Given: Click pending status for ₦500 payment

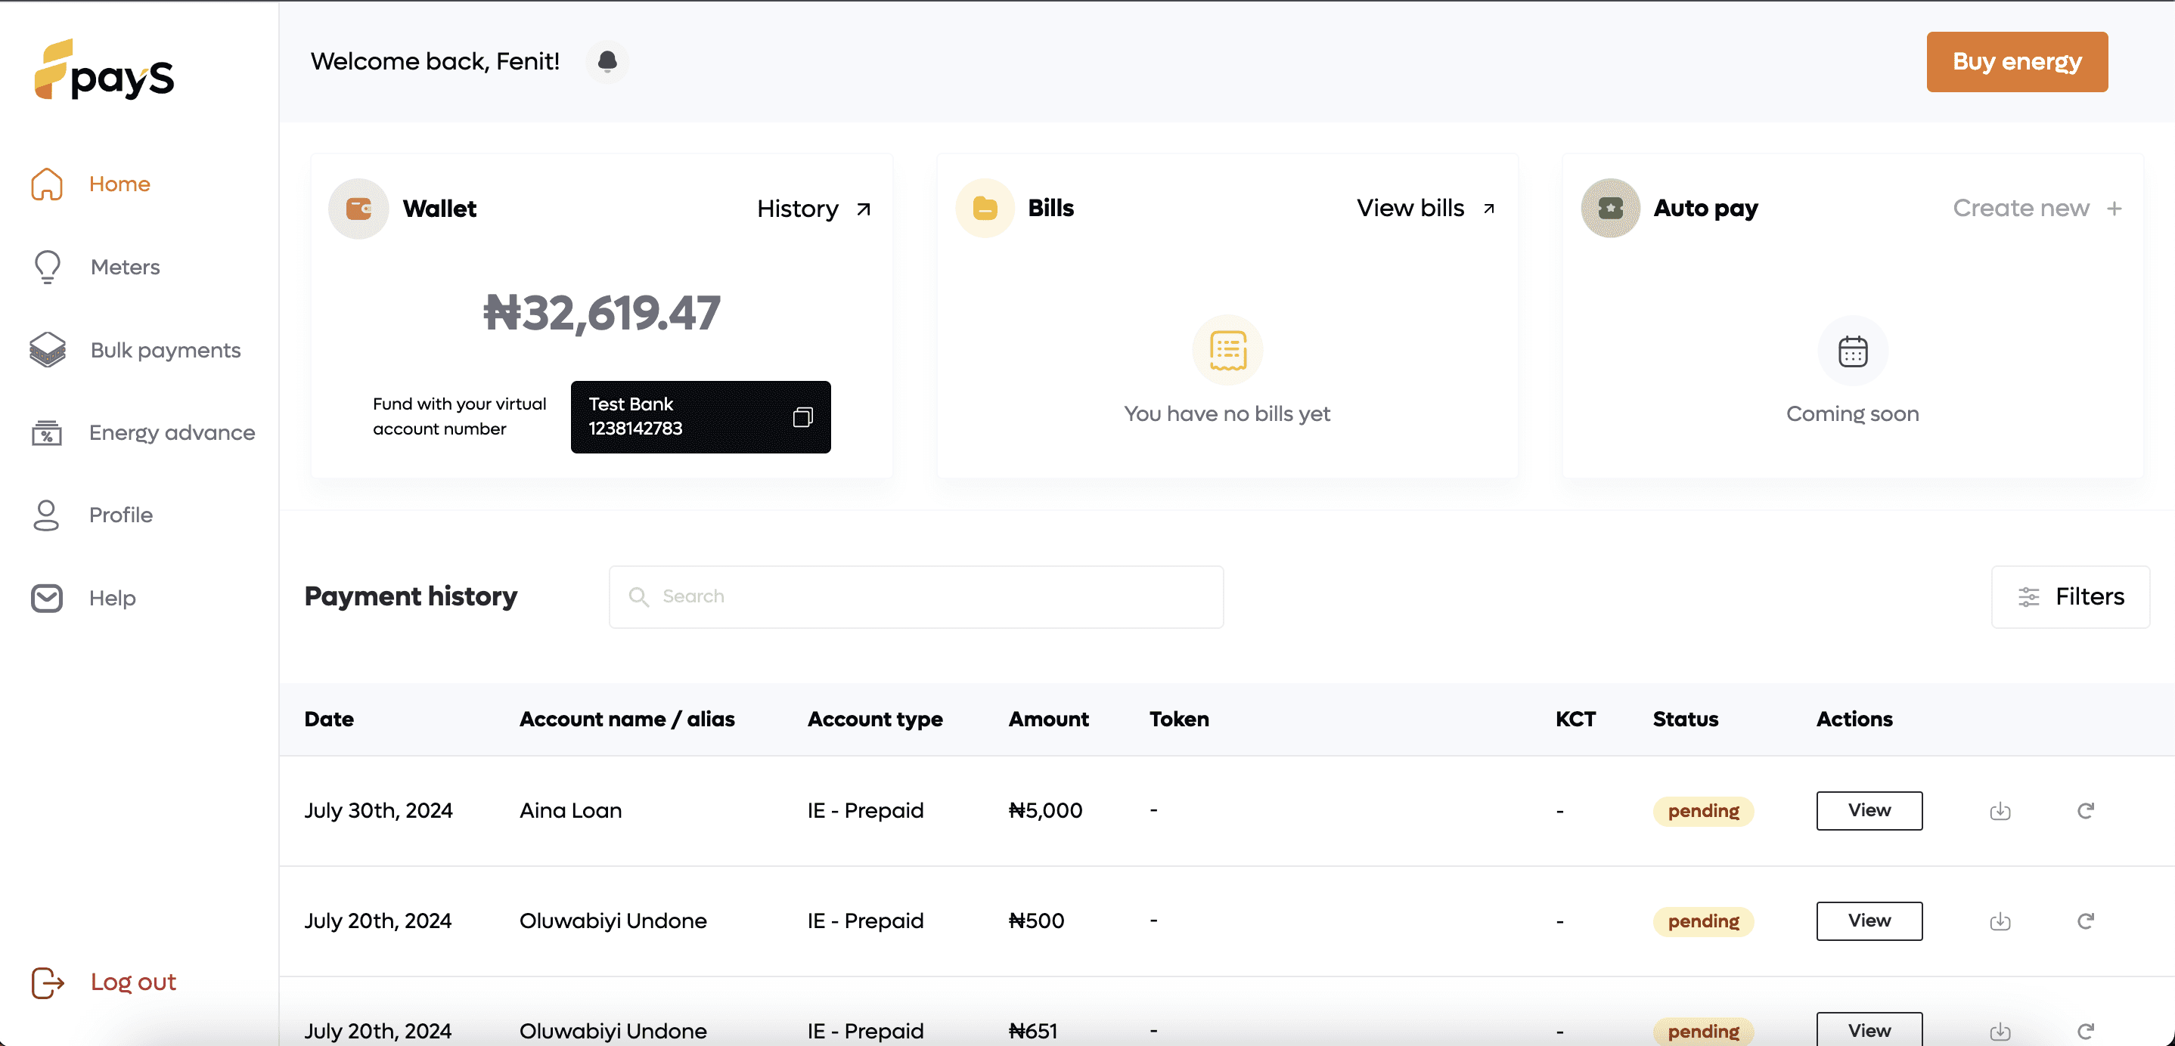Looking at the screenshot, I should pos(1703,921).
